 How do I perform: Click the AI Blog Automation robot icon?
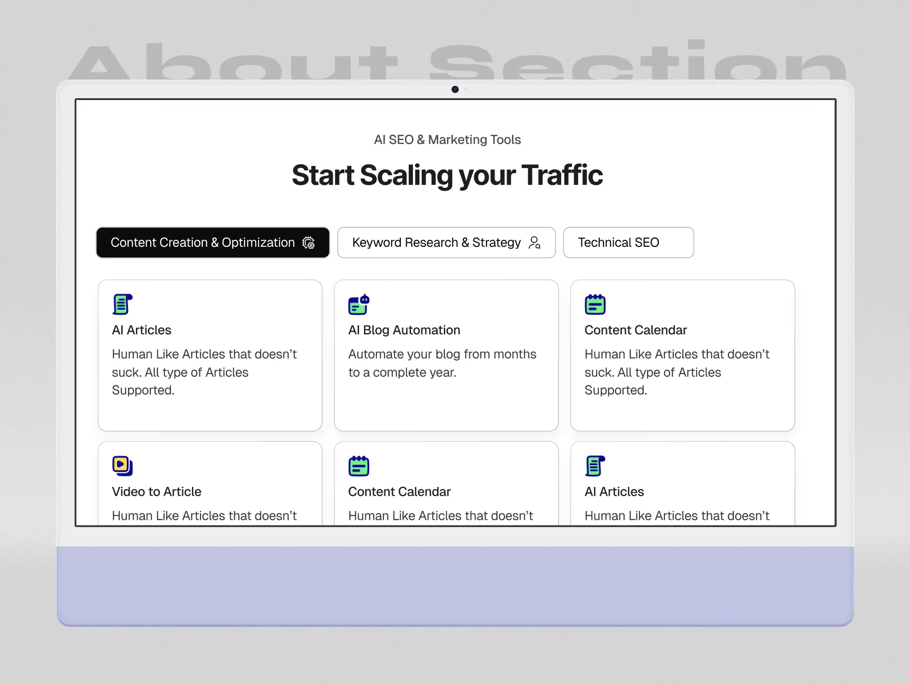tap(359, 304)
